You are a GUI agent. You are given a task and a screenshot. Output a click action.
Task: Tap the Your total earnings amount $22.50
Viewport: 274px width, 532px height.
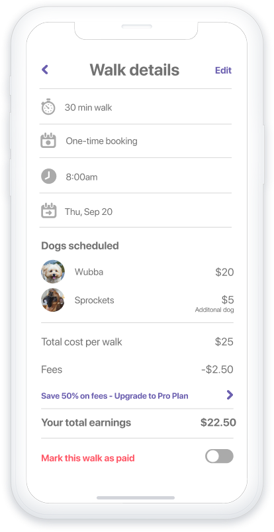(218, 423)
